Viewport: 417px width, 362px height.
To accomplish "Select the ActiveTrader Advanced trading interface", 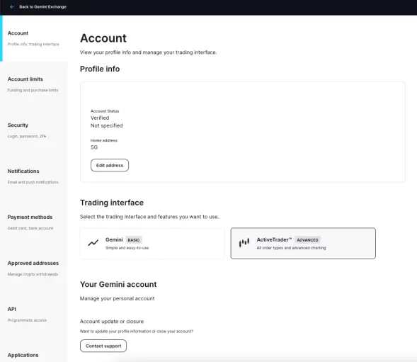I will pos(303,243).
